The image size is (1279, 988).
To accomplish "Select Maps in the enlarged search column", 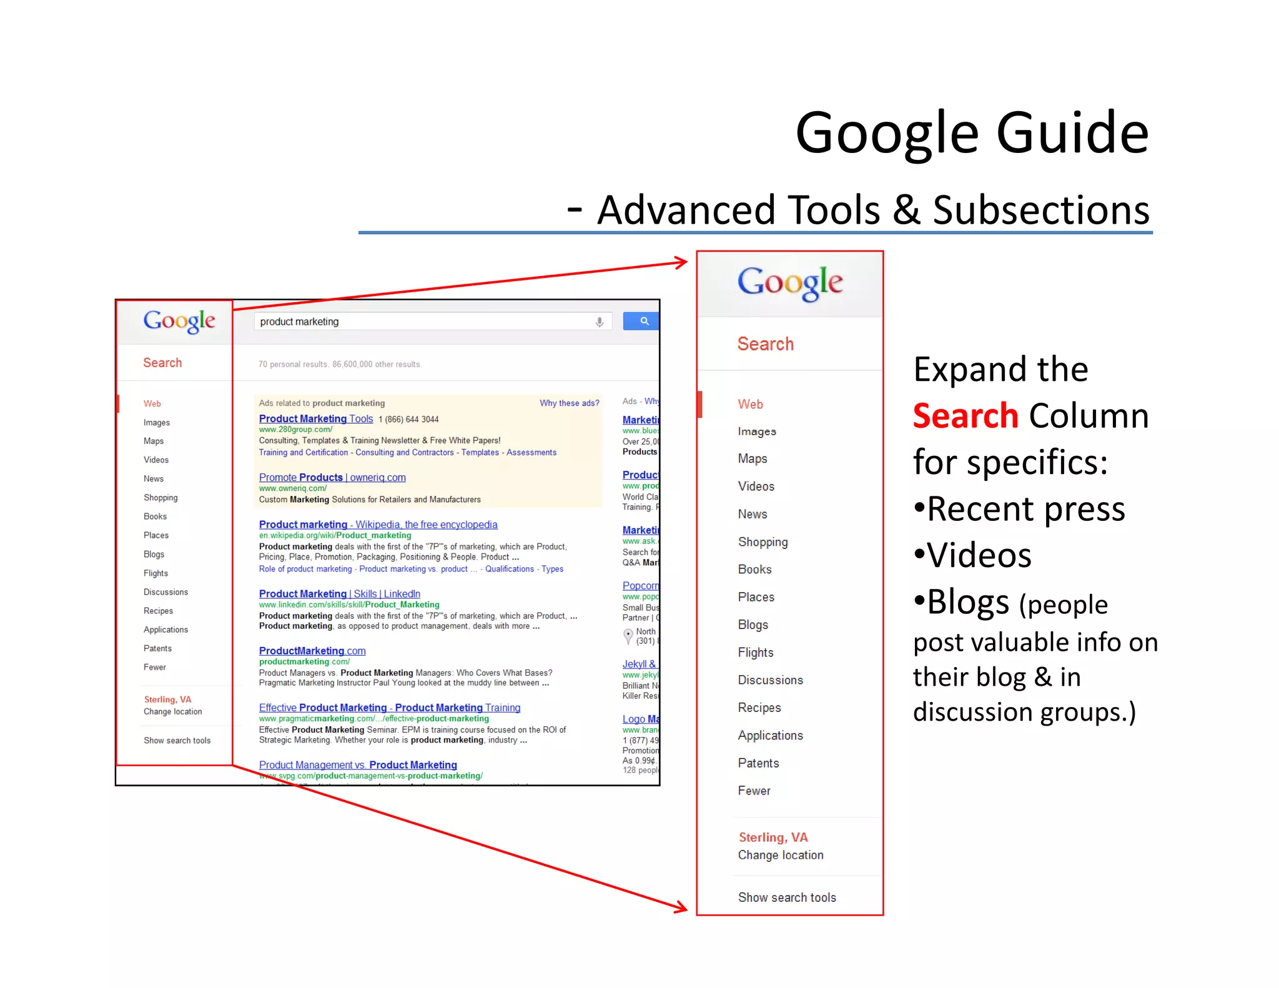I will (x=753, y=458).
